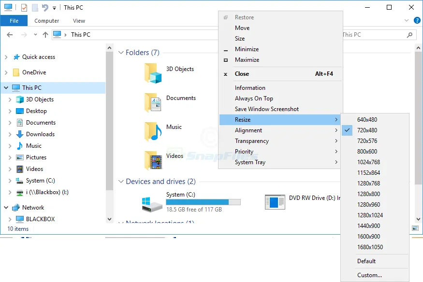Click the Forward navigation arrow
This screenshot has height=282, width=423.
pos(24,34)
